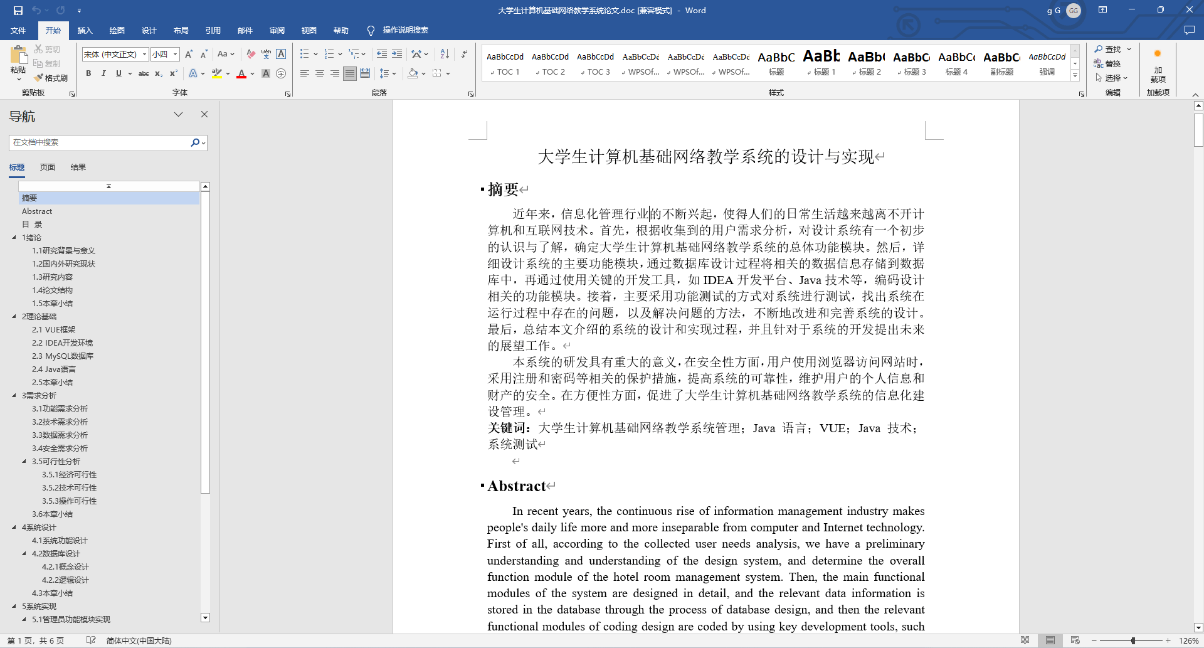This screenshot has width=1204, height=648.
Task: Switch to the 插入 (Insert) ribbon tab
Action: click(x=85, y=30)
